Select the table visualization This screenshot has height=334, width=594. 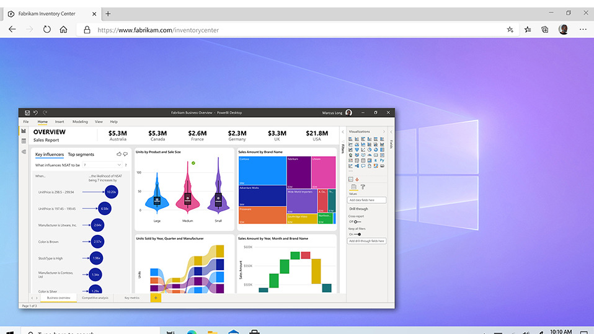[363, 160]
